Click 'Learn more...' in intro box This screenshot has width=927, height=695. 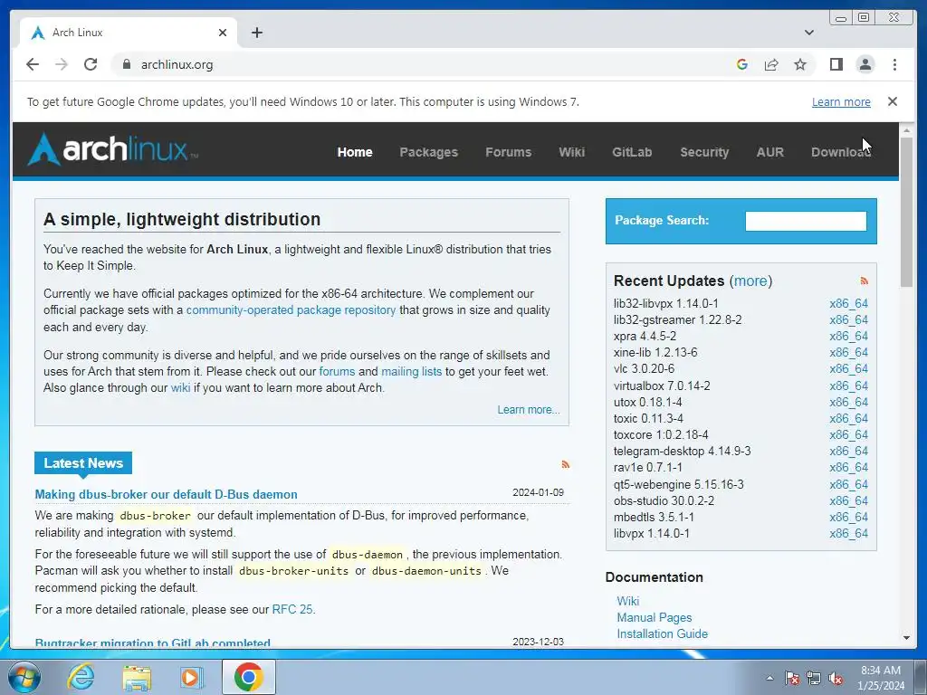529,410
